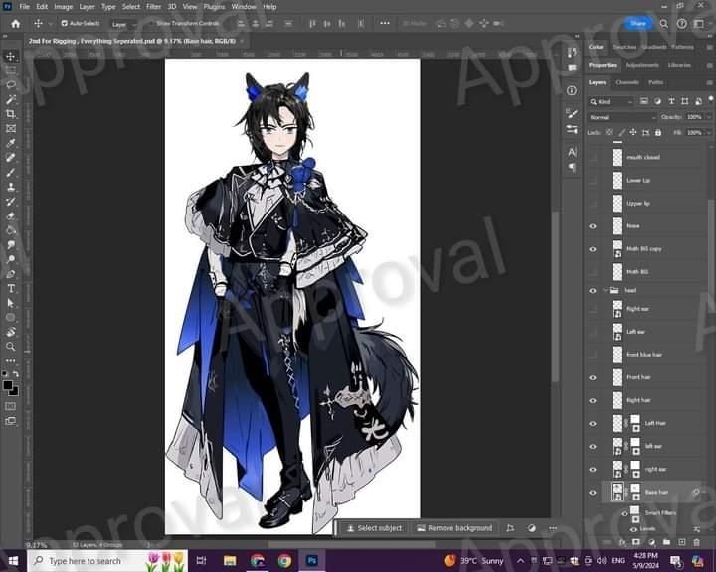Viewport: 716px width, 572px height.
Task: Select the Eraser tool
Action: pyautogui.click(x=11, y=216)
